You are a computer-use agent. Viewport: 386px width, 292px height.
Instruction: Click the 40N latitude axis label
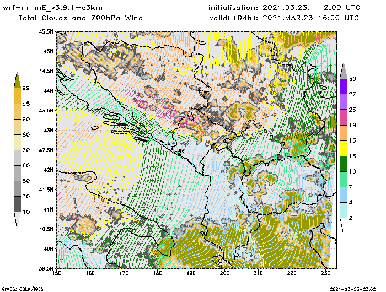[49, 248]
